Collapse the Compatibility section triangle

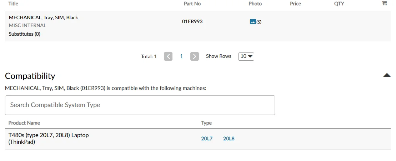[x=387, y=75]
